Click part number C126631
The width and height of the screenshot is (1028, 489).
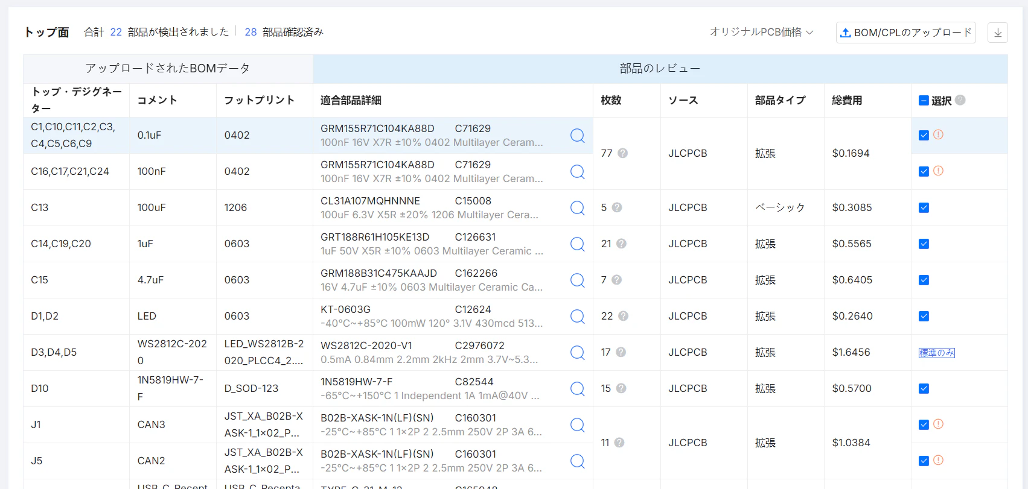click(x=476, y=237)
